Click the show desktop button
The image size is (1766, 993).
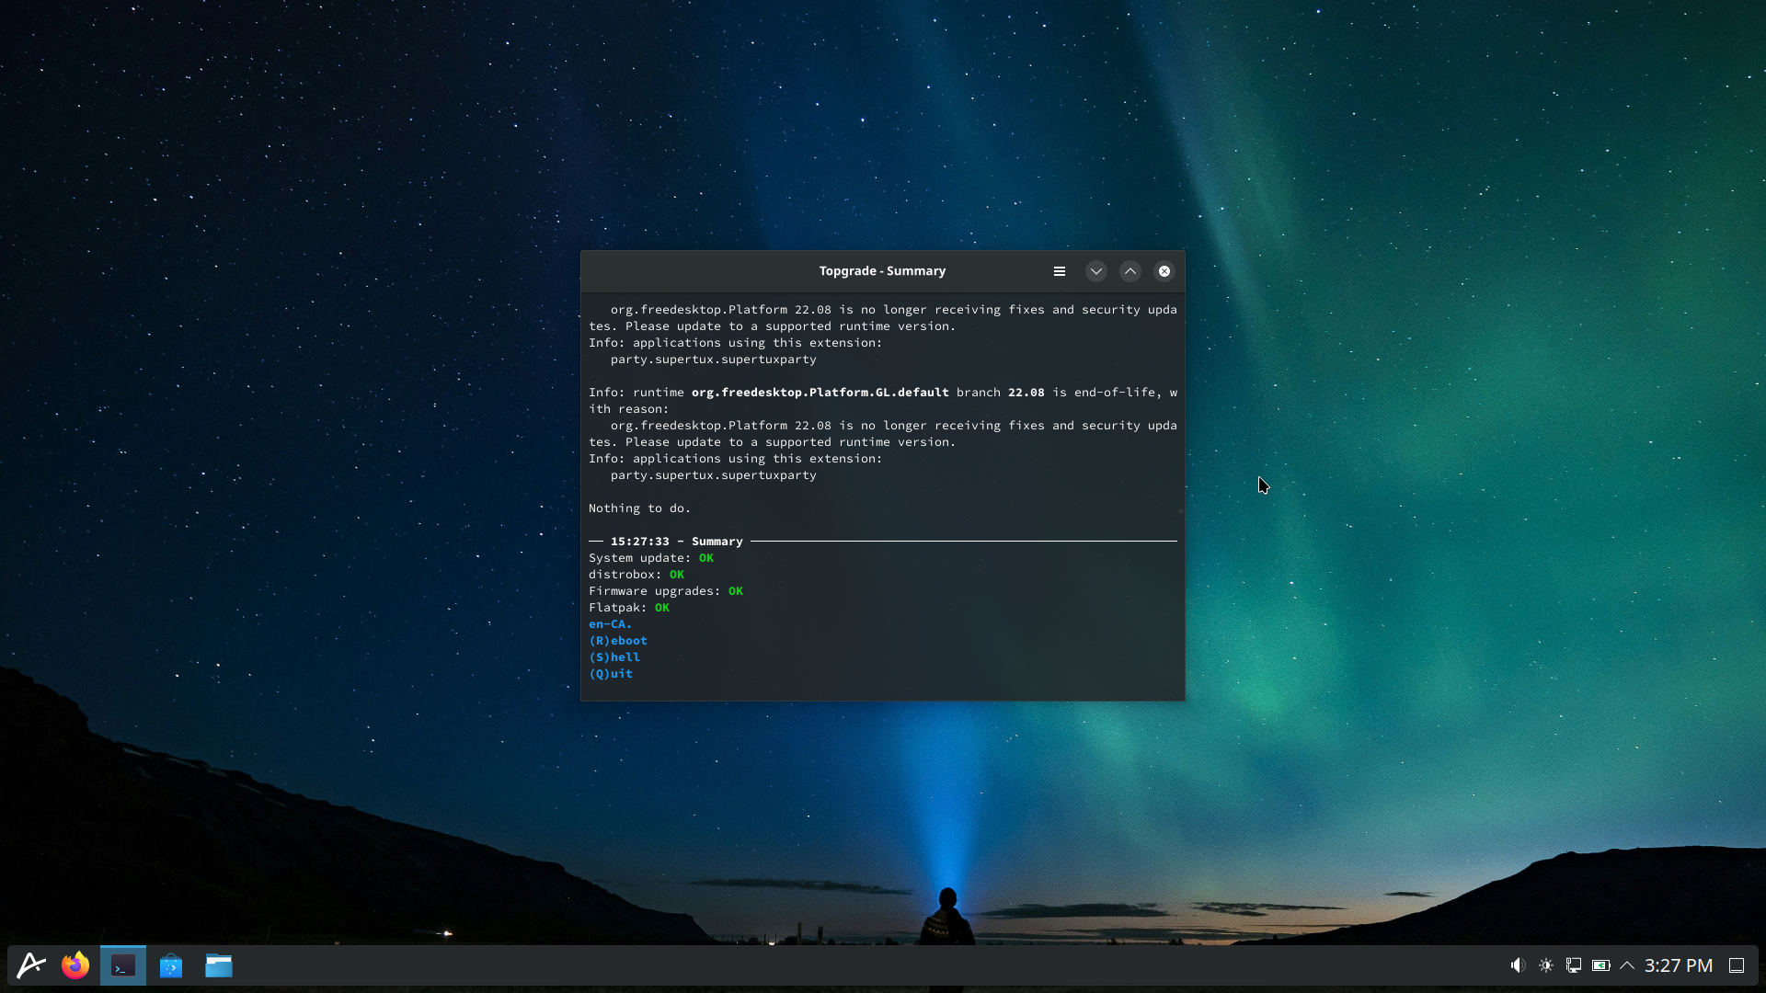pyautogui.click(x=1737, y=965)
